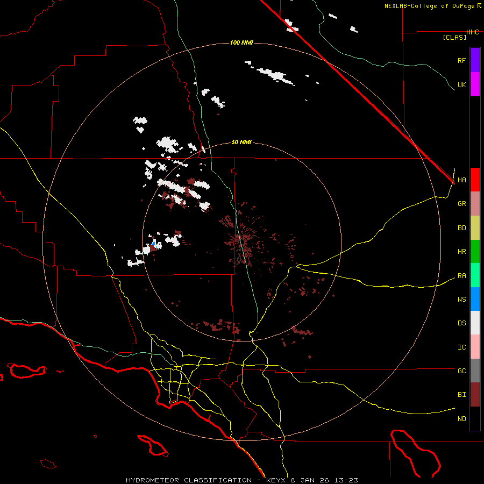This screenshot has height=484, width=484.
Task: Pick the GR graupel color swatch
Action: tap(475, 204)
